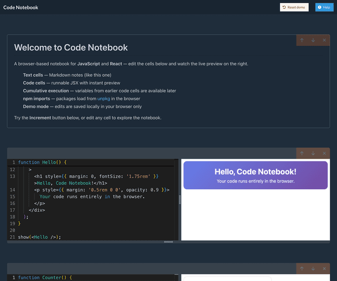
Task: Delete the Hello code cell
Action: click(324, 153)
